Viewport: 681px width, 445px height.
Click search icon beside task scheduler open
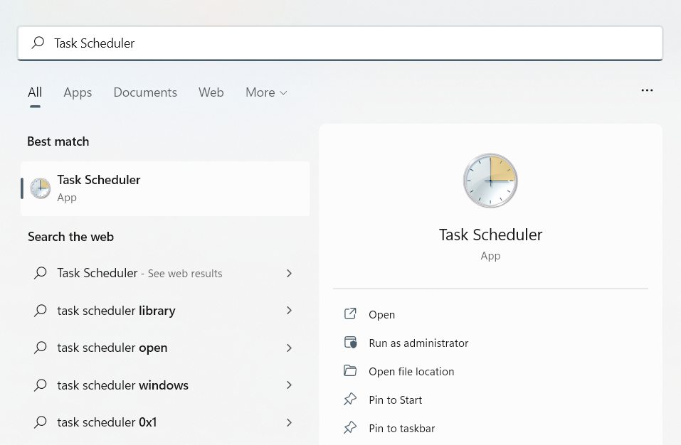(41, 348)
